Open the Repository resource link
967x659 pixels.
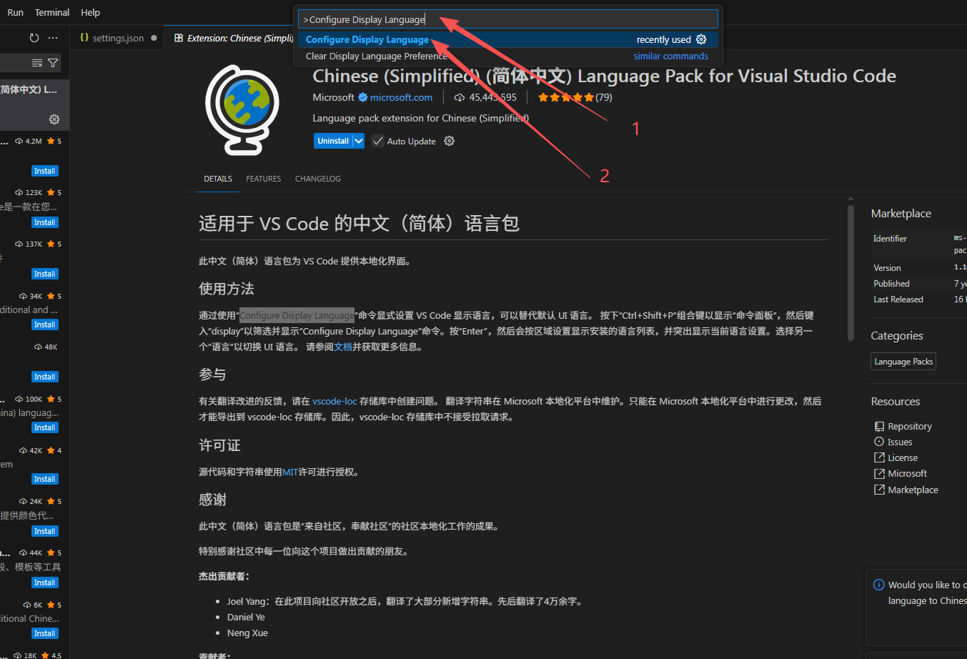[x=910, y=426]
